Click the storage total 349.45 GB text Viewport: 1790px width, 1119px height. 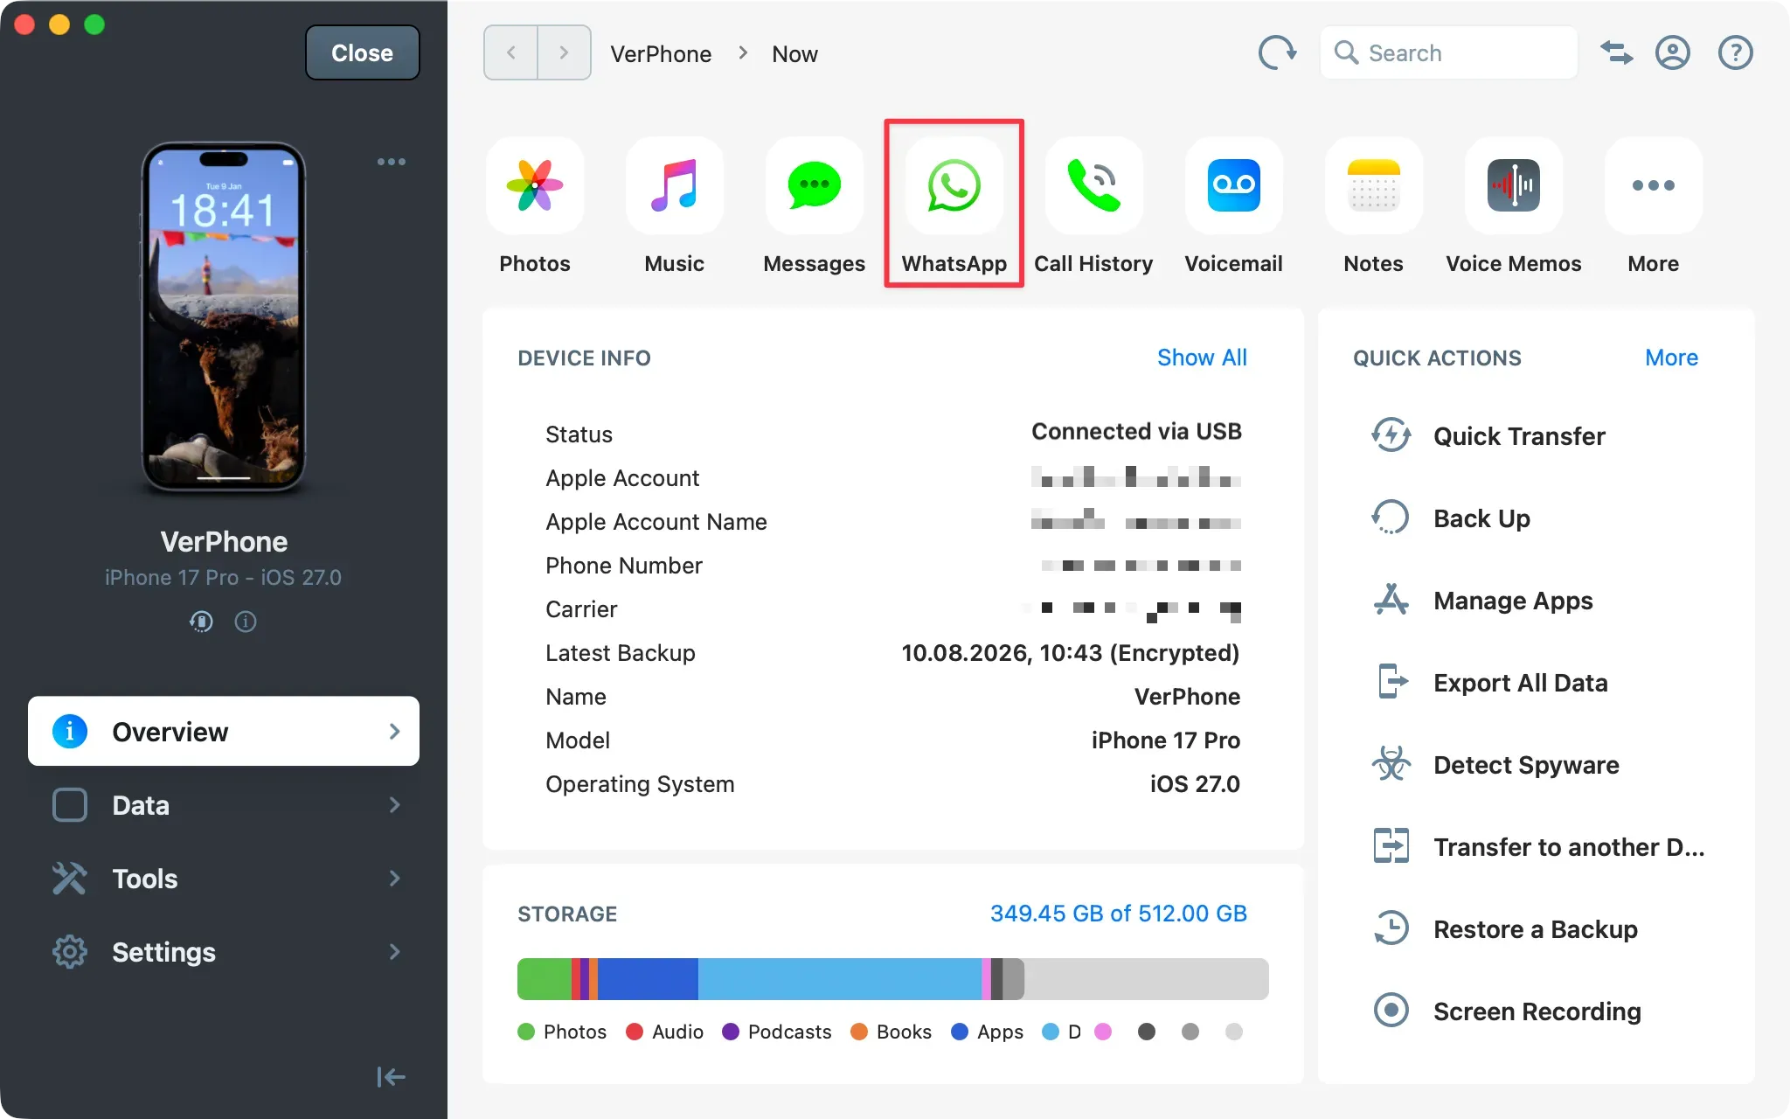(x=1118, y=914)
